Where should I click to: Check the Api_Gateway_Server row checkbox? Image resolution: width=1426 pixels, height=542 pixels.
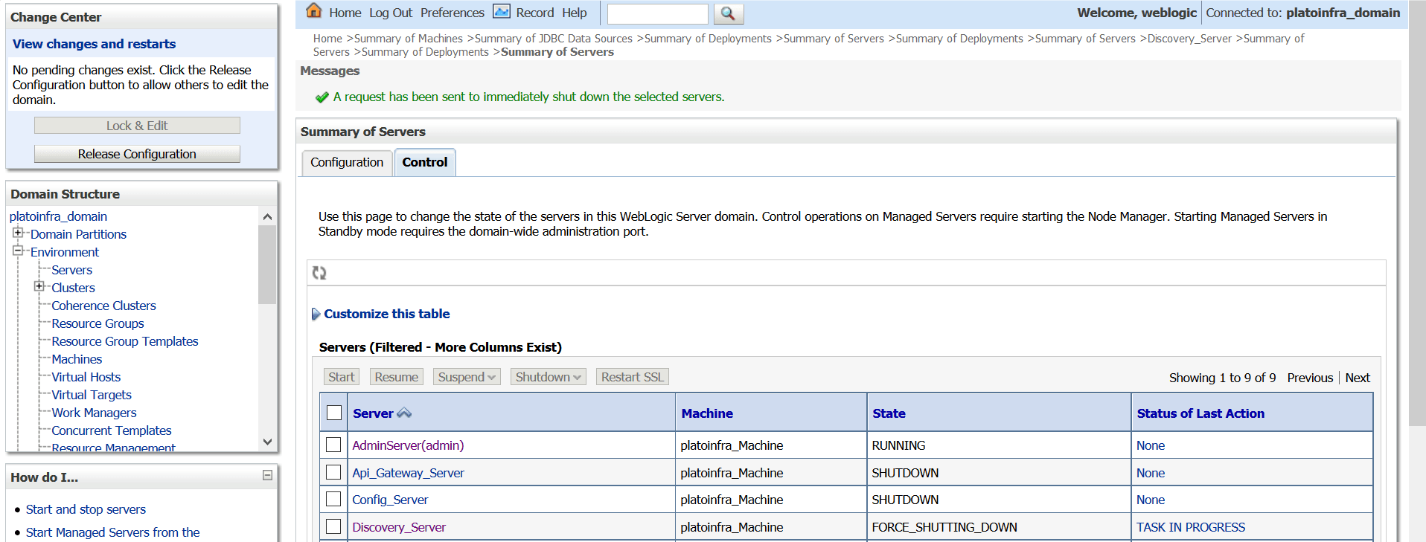[333, 472]
